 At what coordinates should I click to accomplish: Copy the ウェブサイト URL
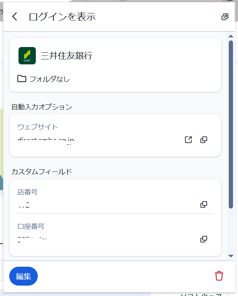(x=204, y=140)
